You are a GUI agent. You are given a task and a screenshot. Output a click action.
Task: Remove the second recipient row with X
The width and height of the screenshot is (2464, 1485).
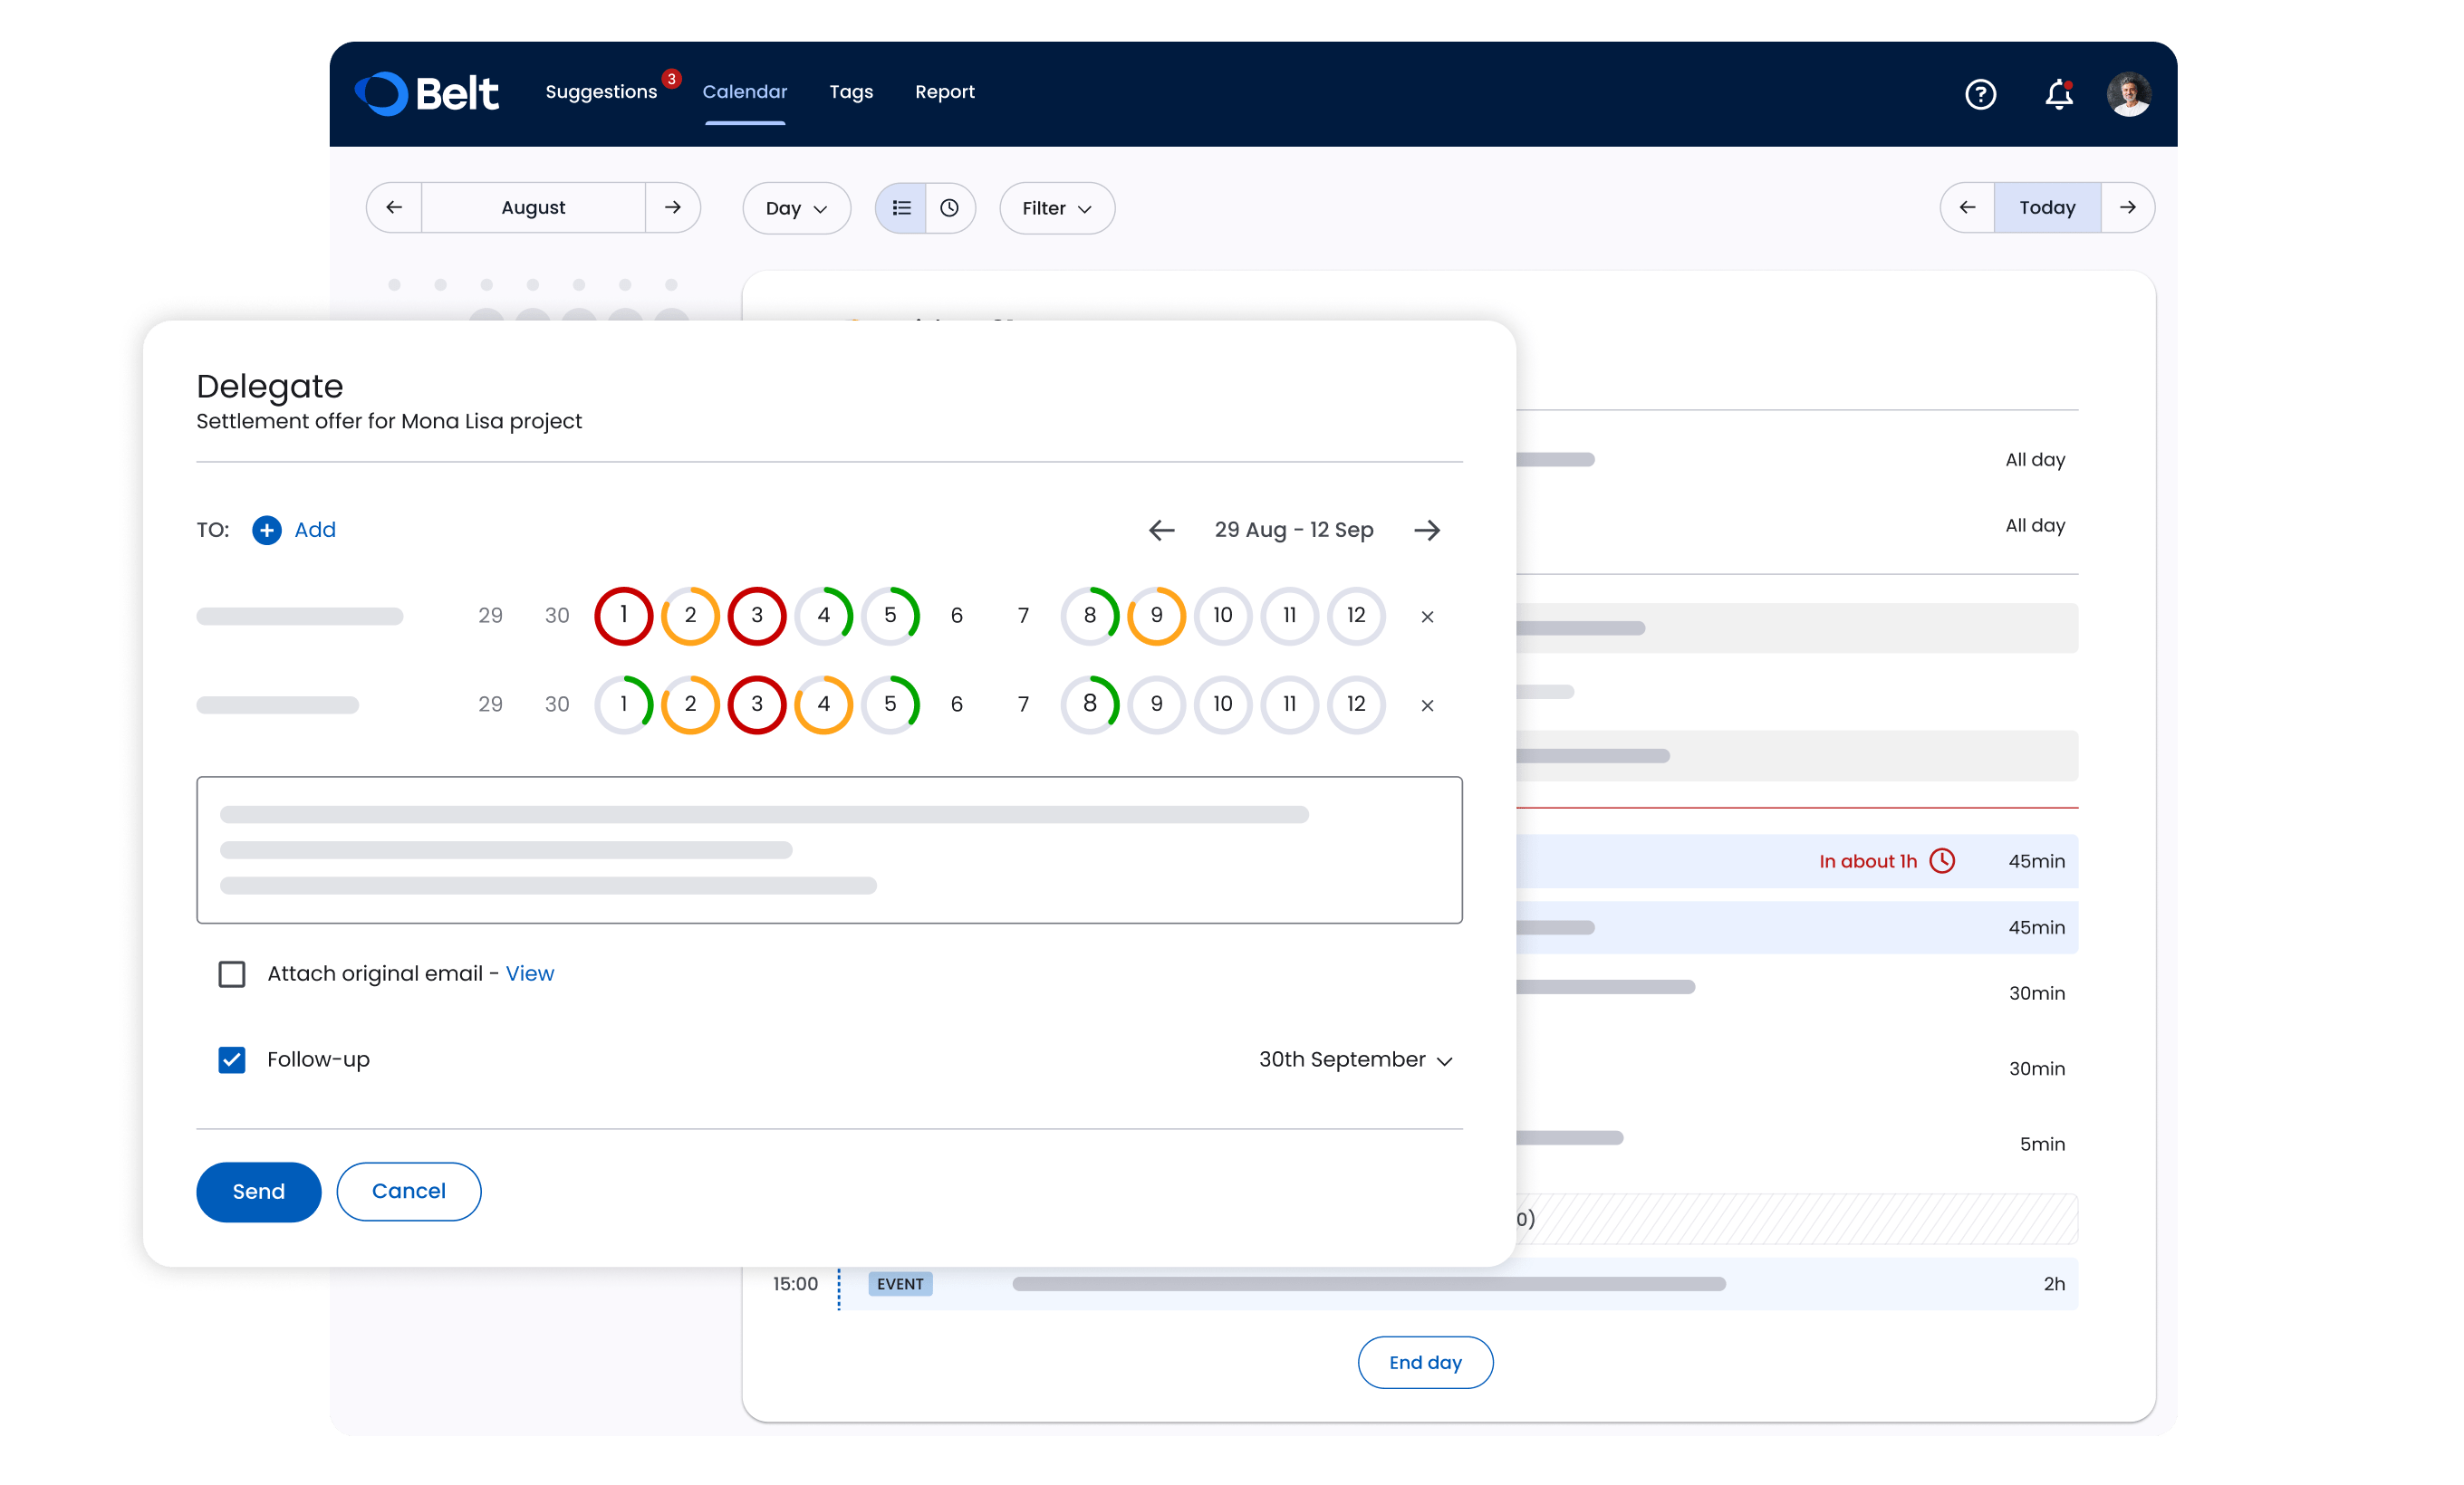coord(1427,705)
